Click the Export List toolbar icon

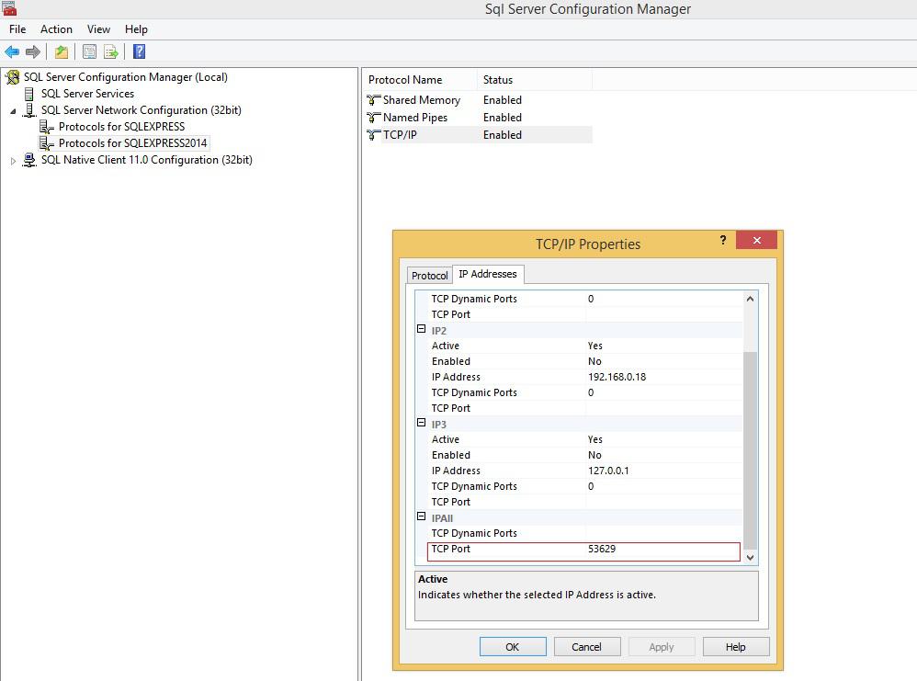tap(111, 52)
